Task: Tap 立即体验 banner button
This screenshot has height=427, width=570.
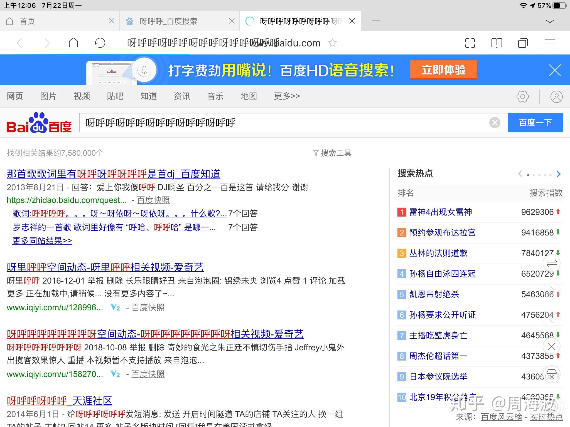Action: coord(443,70)
